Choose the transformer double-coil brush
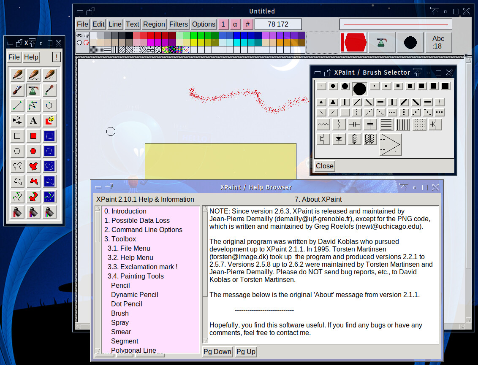This screenshot has height=365, width=478. pyautogui.click(x=370, y=139)
